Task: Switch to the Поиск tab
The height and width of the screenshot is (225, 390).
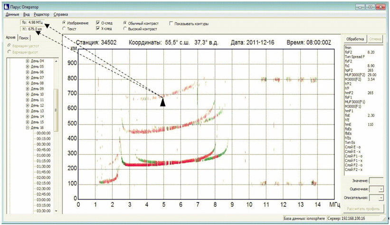Action: (24, 38)
